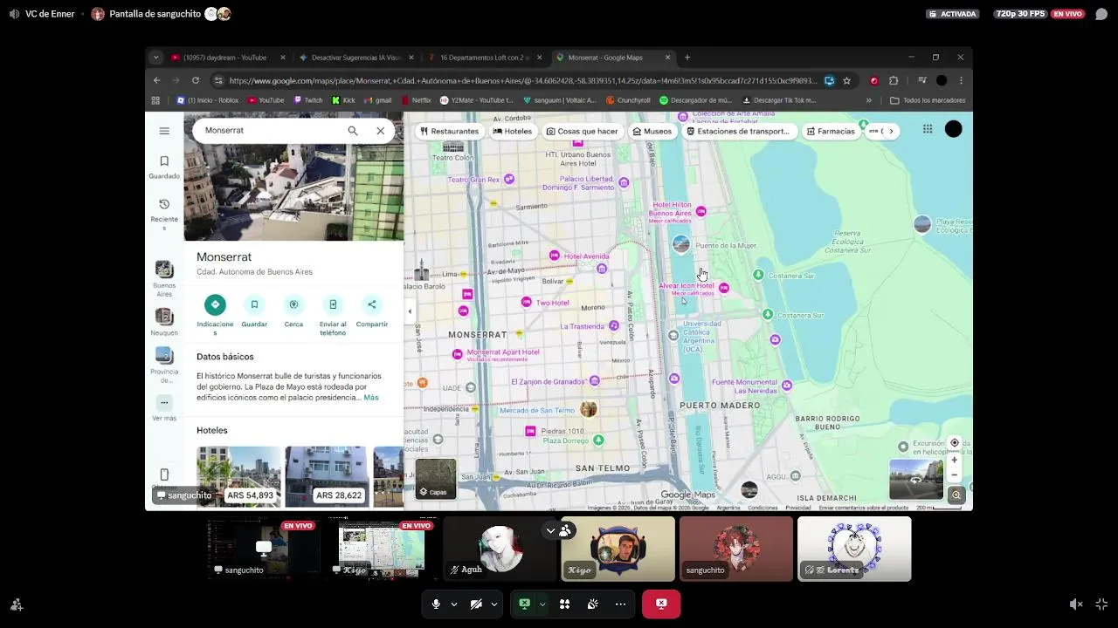Select Buenos Aires in recent sidebar

point(164,278)
